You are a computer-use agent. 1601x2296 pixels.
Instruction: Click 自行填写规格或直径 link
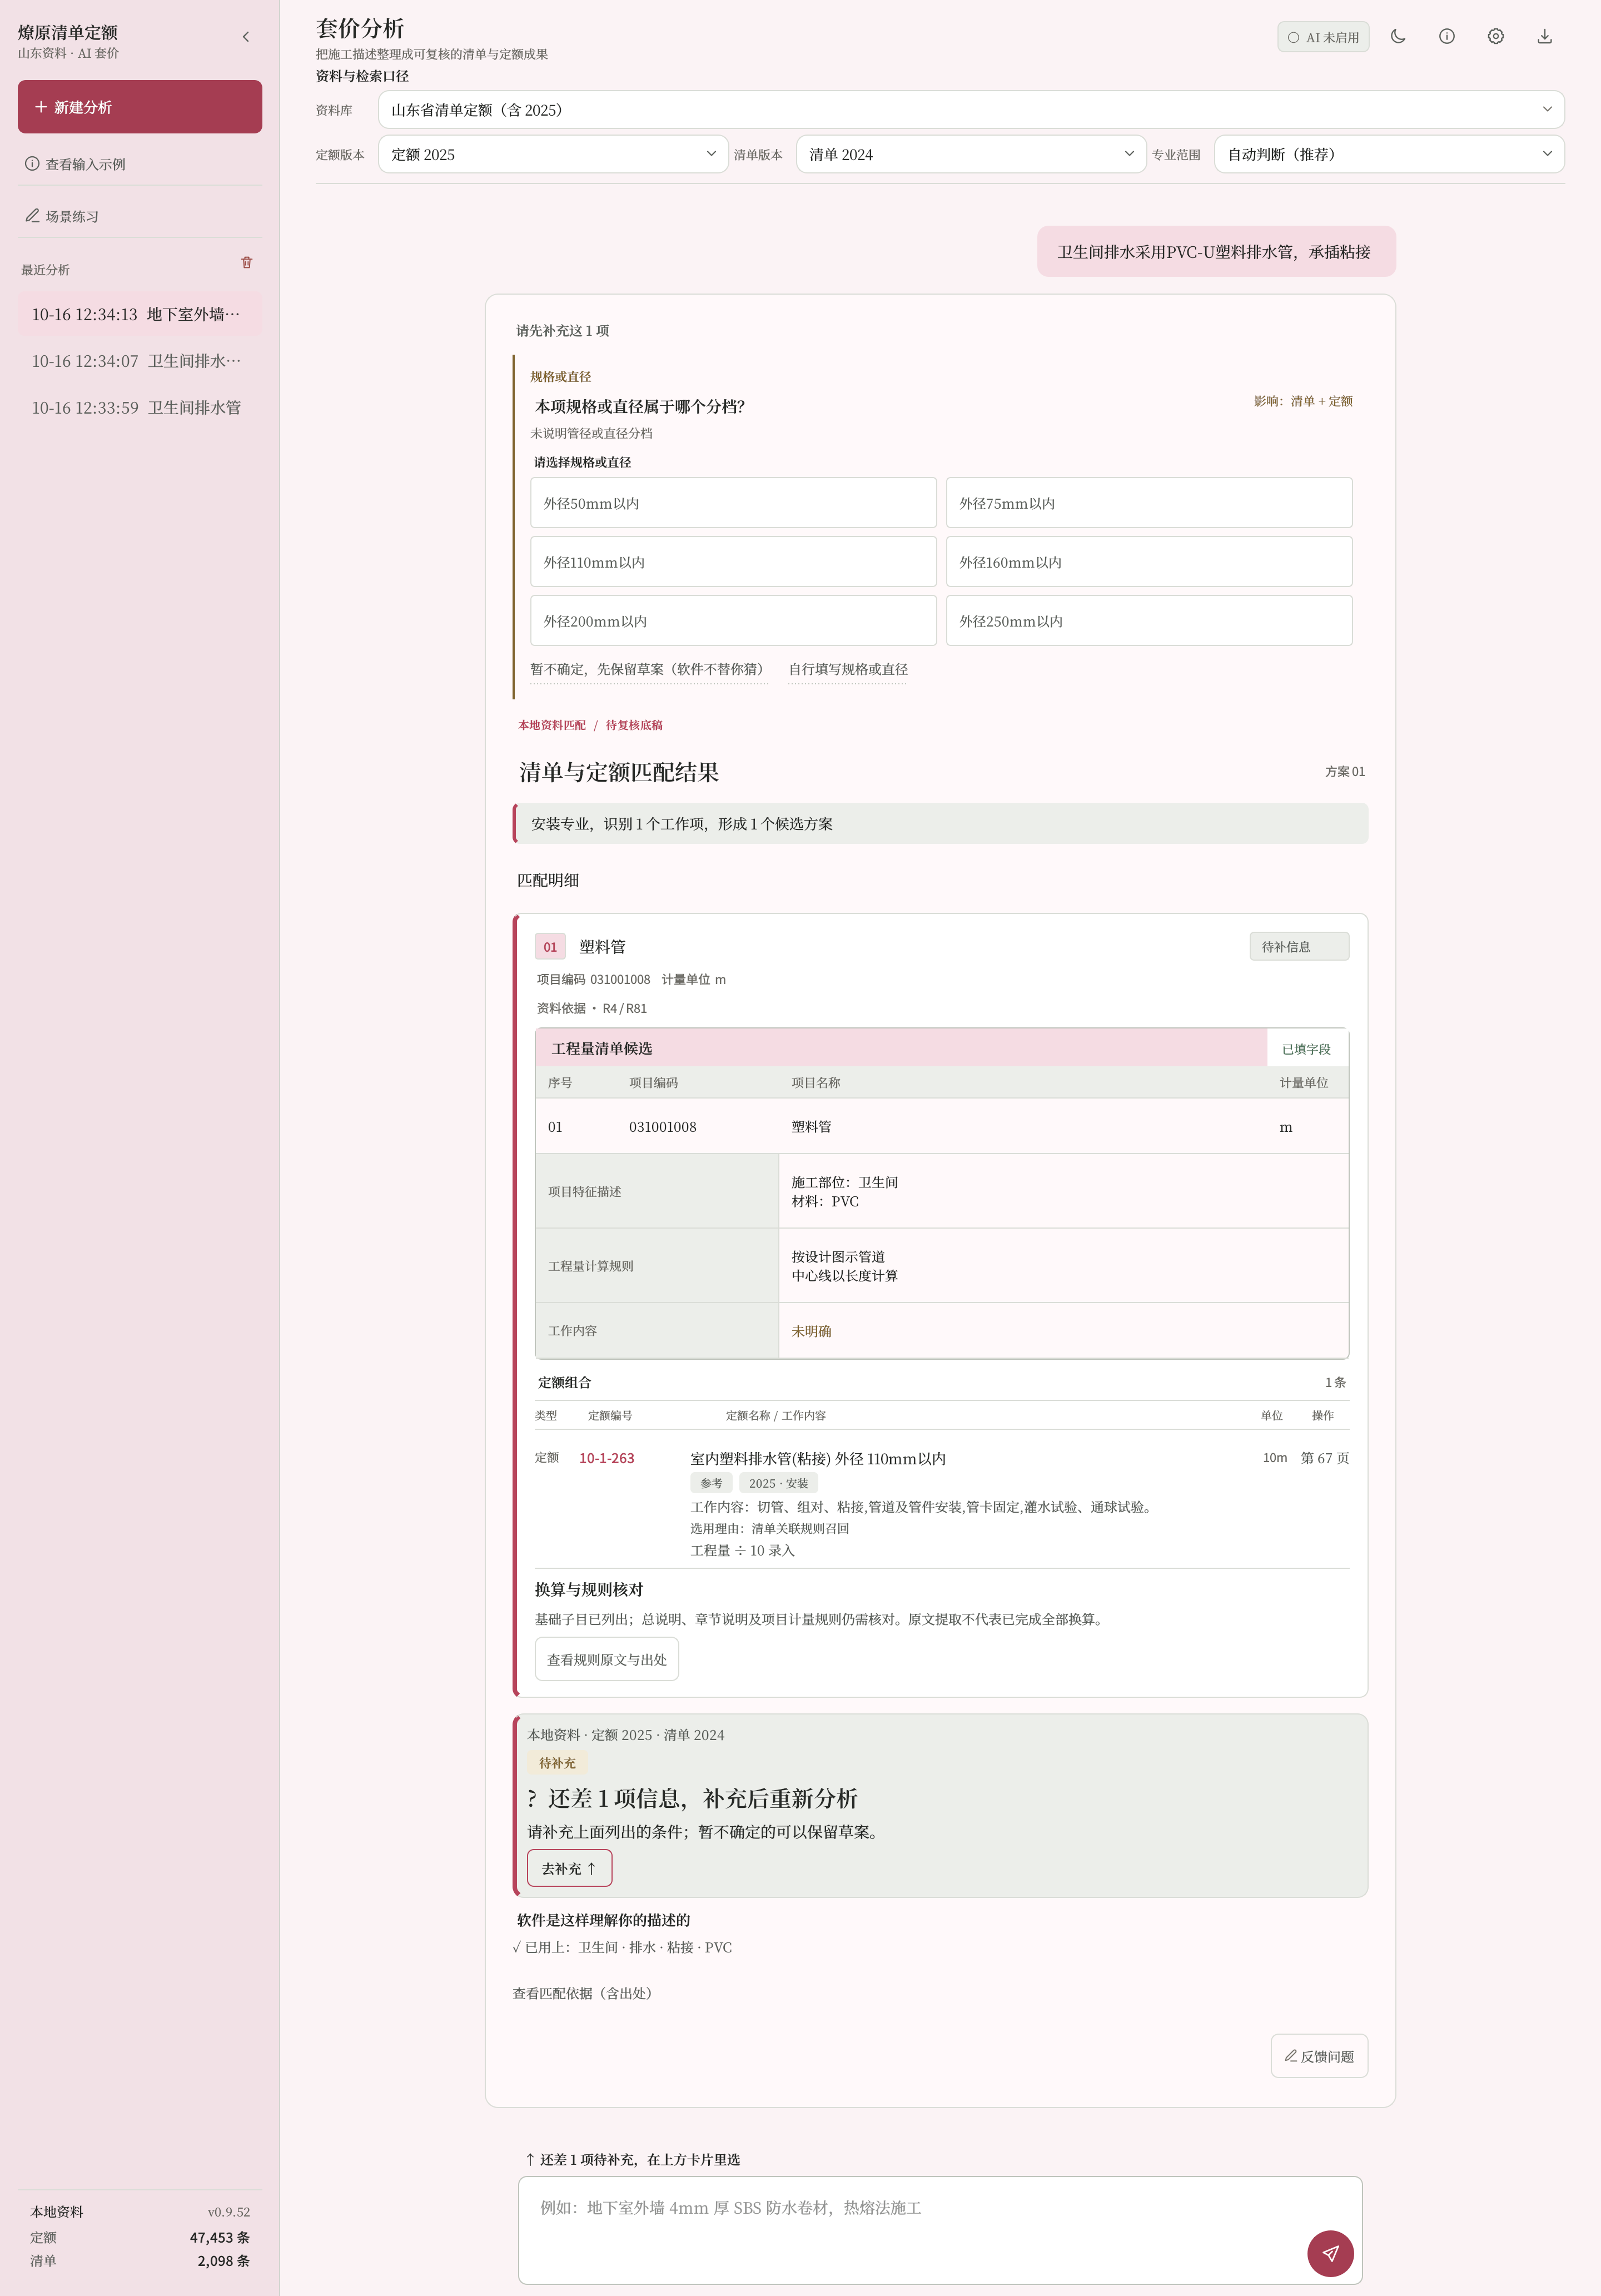pos(848,669)
